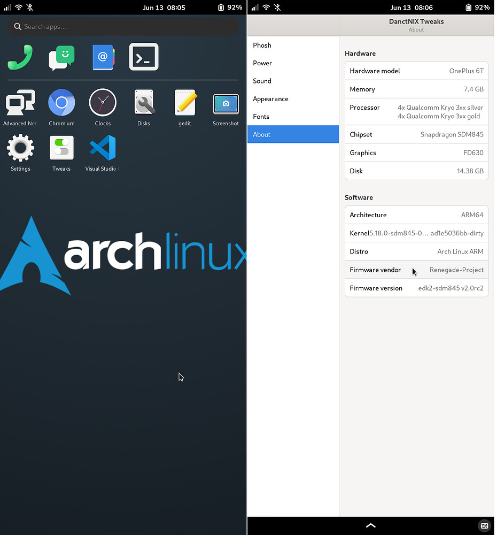Click the Firmware vendor row

[x=416, y=270]
